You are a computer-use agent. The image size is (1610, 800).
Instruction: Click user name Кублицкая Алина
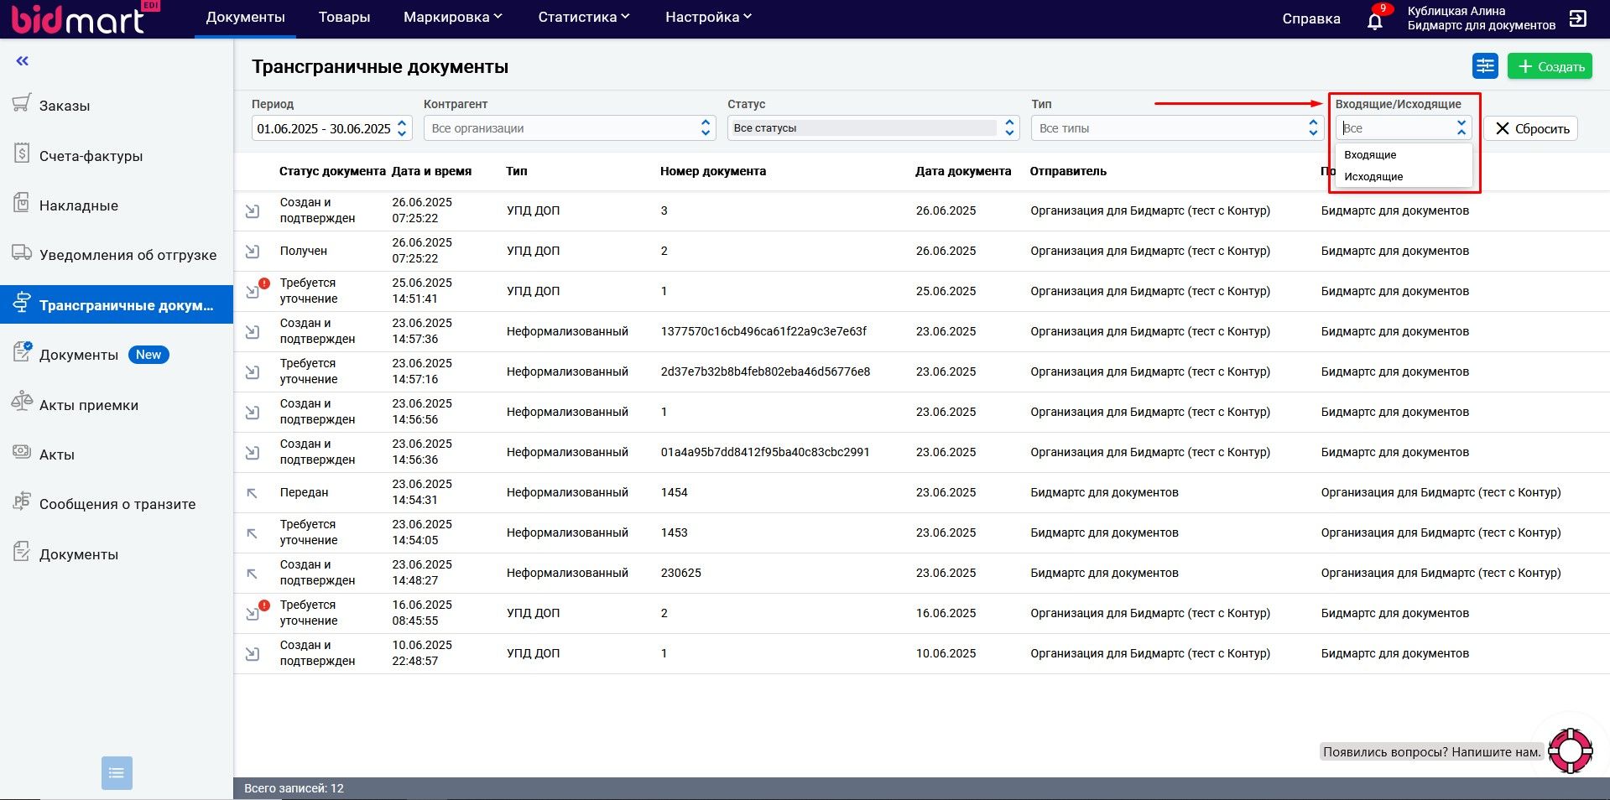point(1456,11)
